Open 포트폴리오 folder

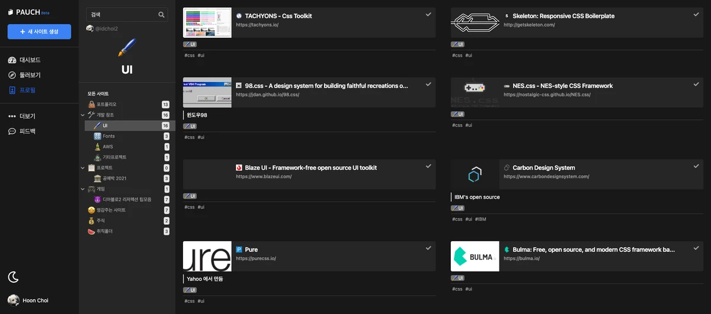127,104
